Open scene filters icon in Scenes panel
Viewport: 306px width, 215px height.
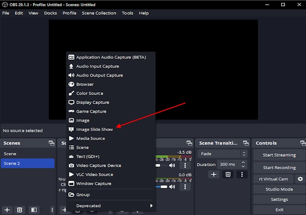(x=34, y=210)
